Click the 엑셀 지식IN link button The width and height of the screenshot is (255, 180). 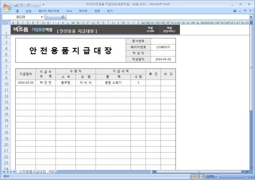150,30
